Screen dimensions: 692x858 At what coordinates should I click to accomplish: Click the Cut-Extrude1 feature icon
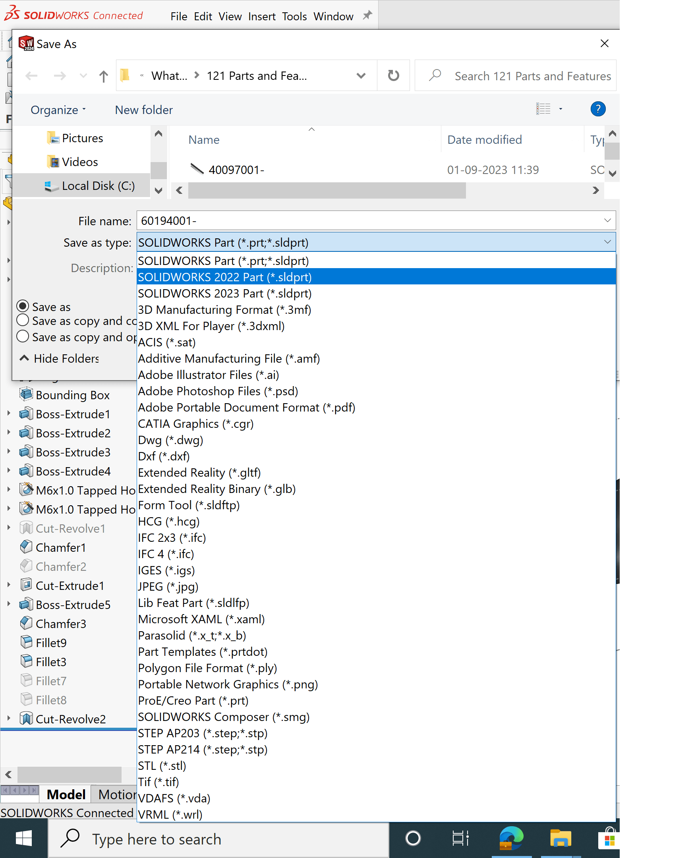pyautogui.click(x=26, y=585)
